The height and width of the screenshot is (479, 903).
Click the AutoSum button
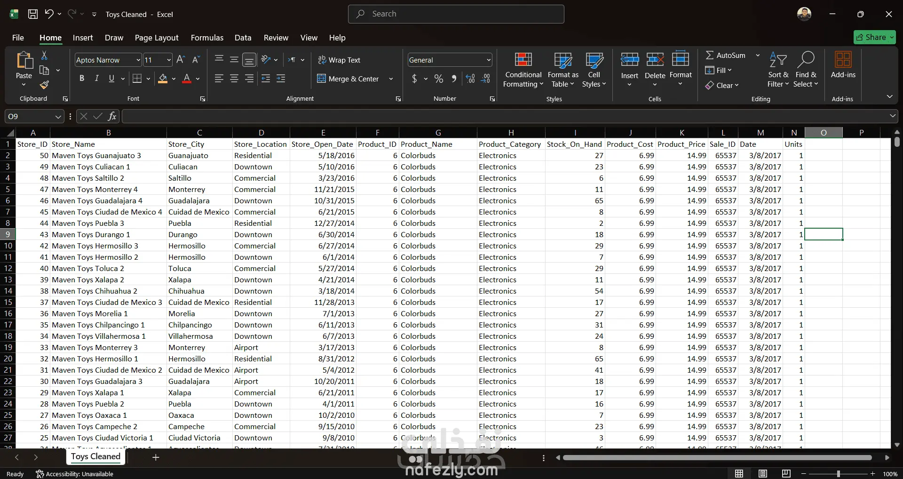[726, 55]
